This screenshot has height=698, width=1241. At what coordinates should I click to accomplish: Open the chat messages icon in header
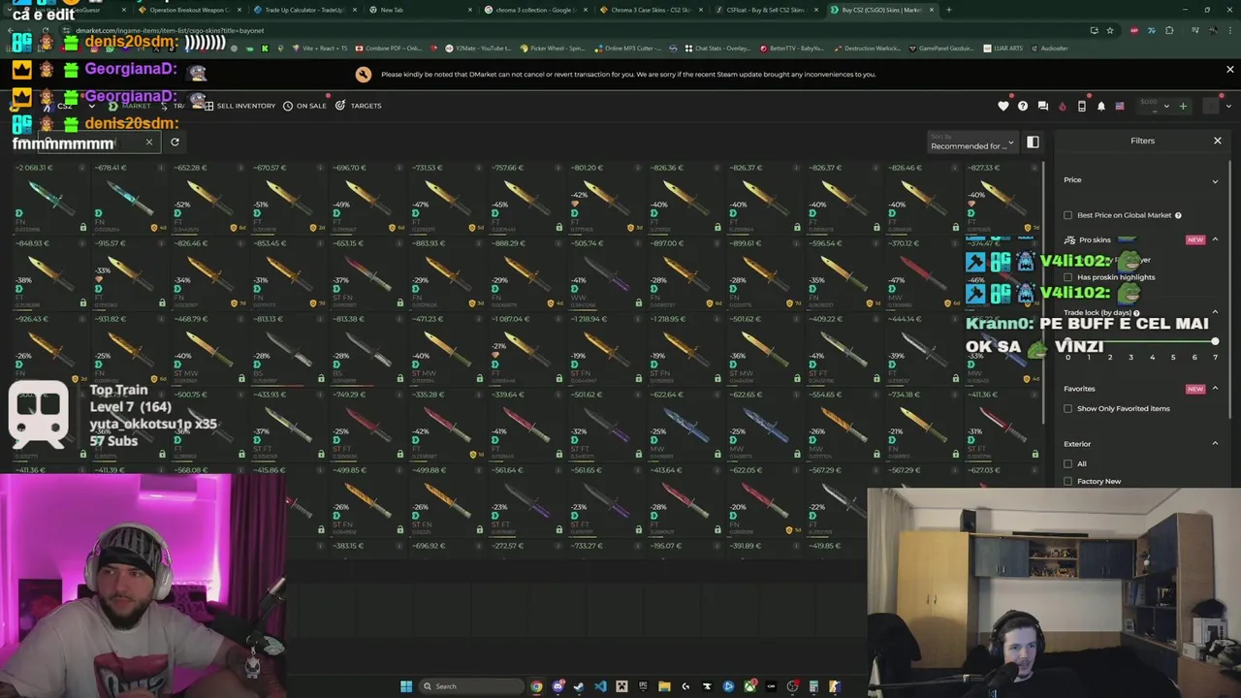[x=1043, y=106]
